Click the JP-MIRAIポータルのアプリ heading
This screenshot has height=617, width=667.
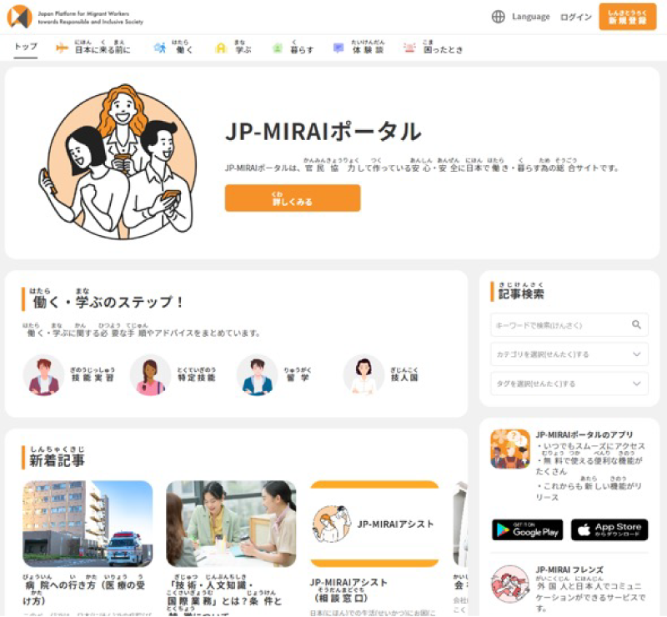[584, 434]
